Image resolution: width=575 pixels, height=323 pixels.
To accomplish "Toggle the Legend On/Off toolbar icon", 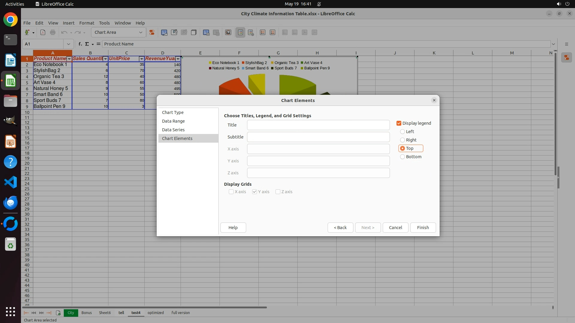I will 240,32.
